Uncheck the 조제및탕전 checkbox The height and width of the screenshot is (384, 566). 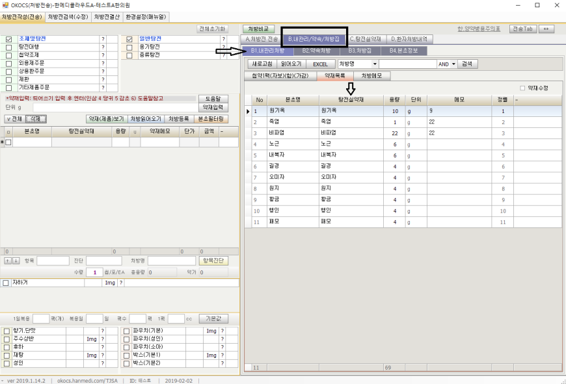9,39
